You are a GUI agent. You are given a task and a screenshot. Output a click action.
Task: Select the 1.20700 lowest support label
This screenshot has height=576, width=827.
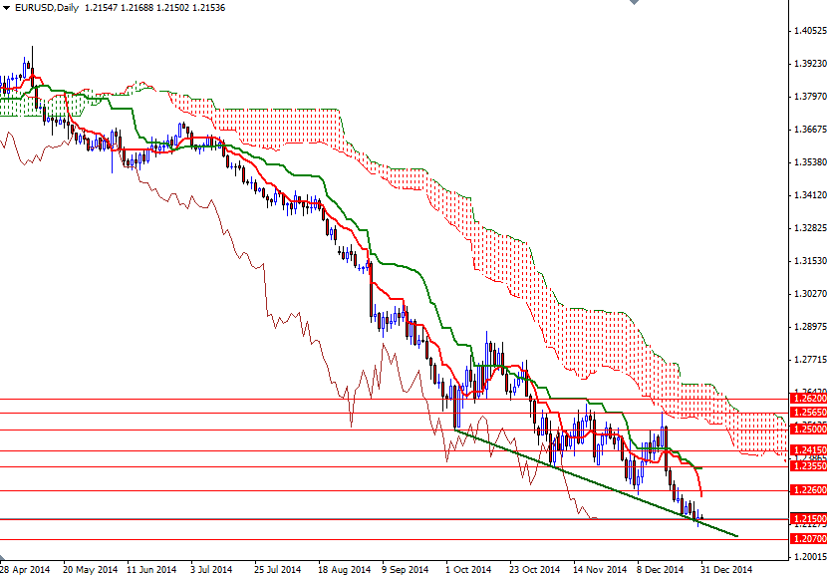808,536
